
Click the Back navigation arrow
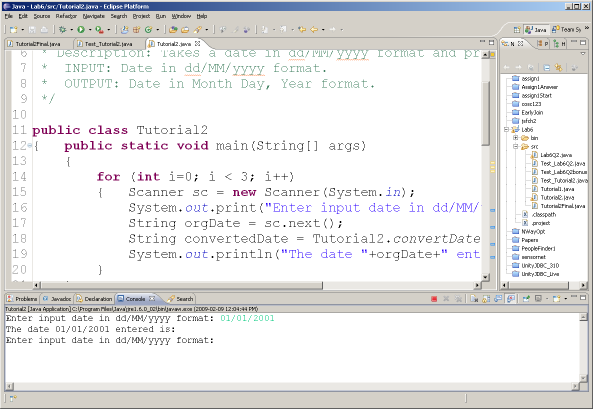pyautogui.click(x=314, y=29)
